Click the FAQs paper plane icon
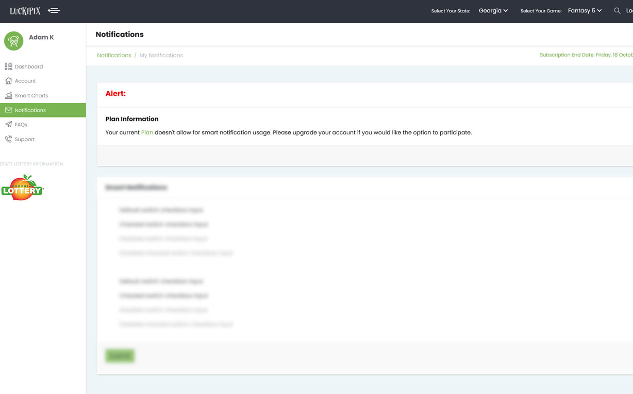The width and height of the screenshot is (633, 394). pos(9,125)
